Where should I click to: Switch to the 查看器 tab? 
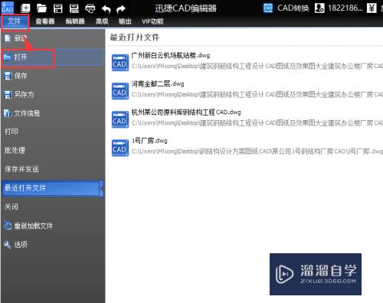point(45,21)
